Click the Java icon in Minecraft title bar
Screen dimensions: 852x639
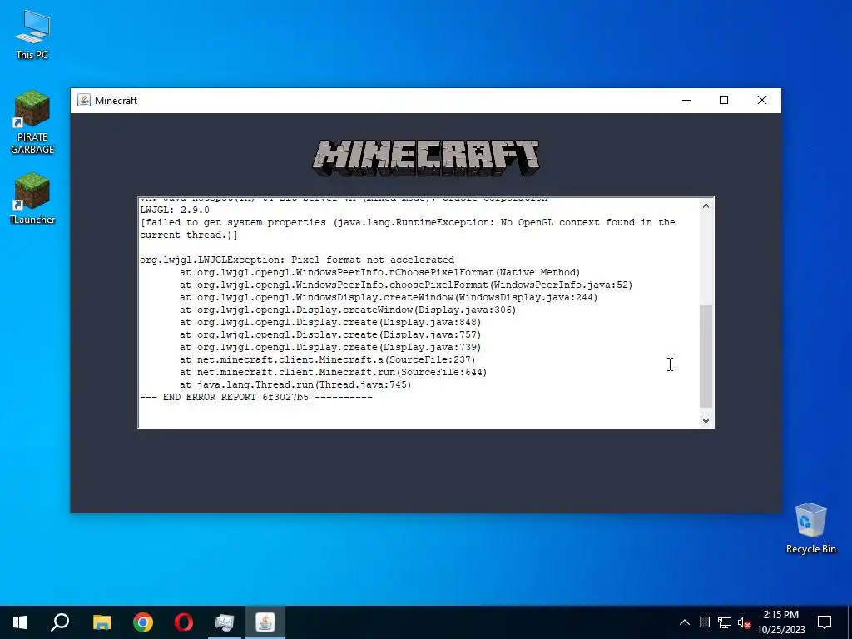[x=84, y=100]
